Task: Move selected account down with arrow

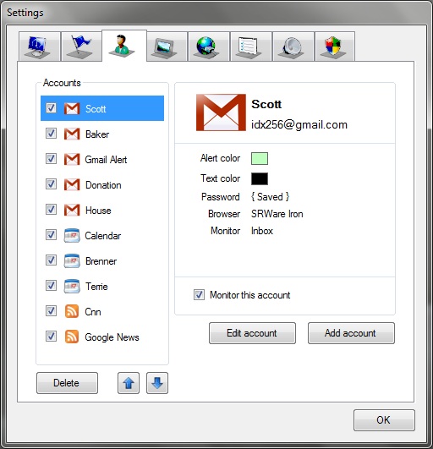Action: click(157, 383)
